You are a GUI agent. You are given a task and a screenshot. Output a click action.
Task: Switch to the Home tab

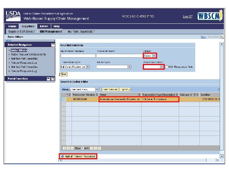[12, 27]
